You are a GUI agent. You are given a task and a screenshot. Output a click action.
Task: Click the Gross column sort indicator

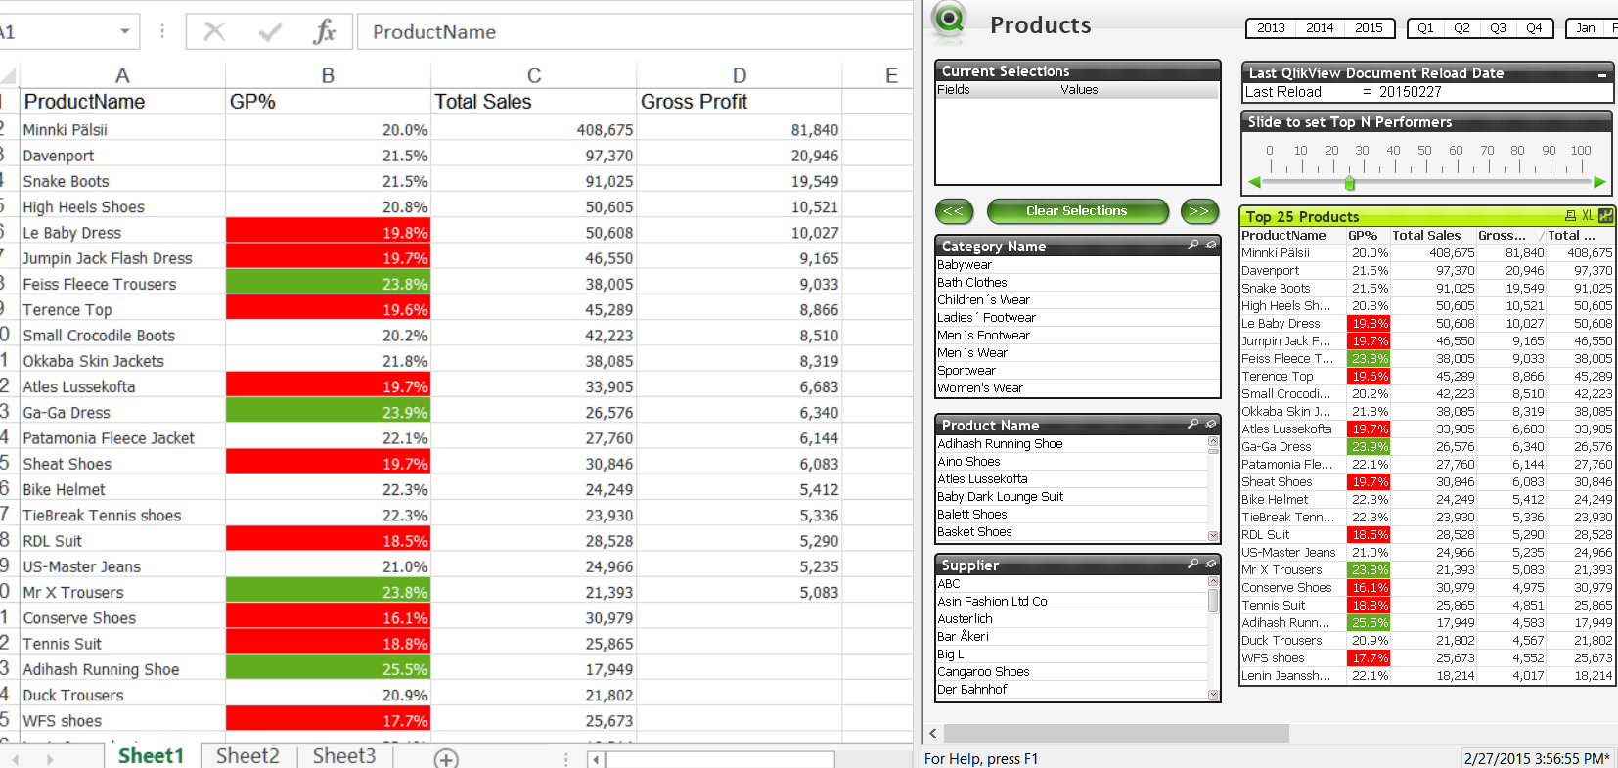tap(1542, 235)
